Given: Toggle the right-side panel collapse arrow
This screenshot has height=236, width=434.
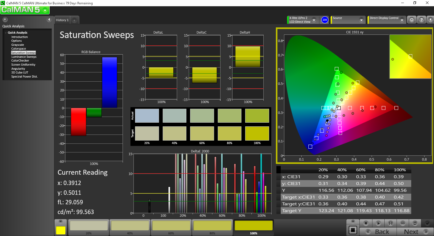Looking at the screenshot, I should 430,20.
